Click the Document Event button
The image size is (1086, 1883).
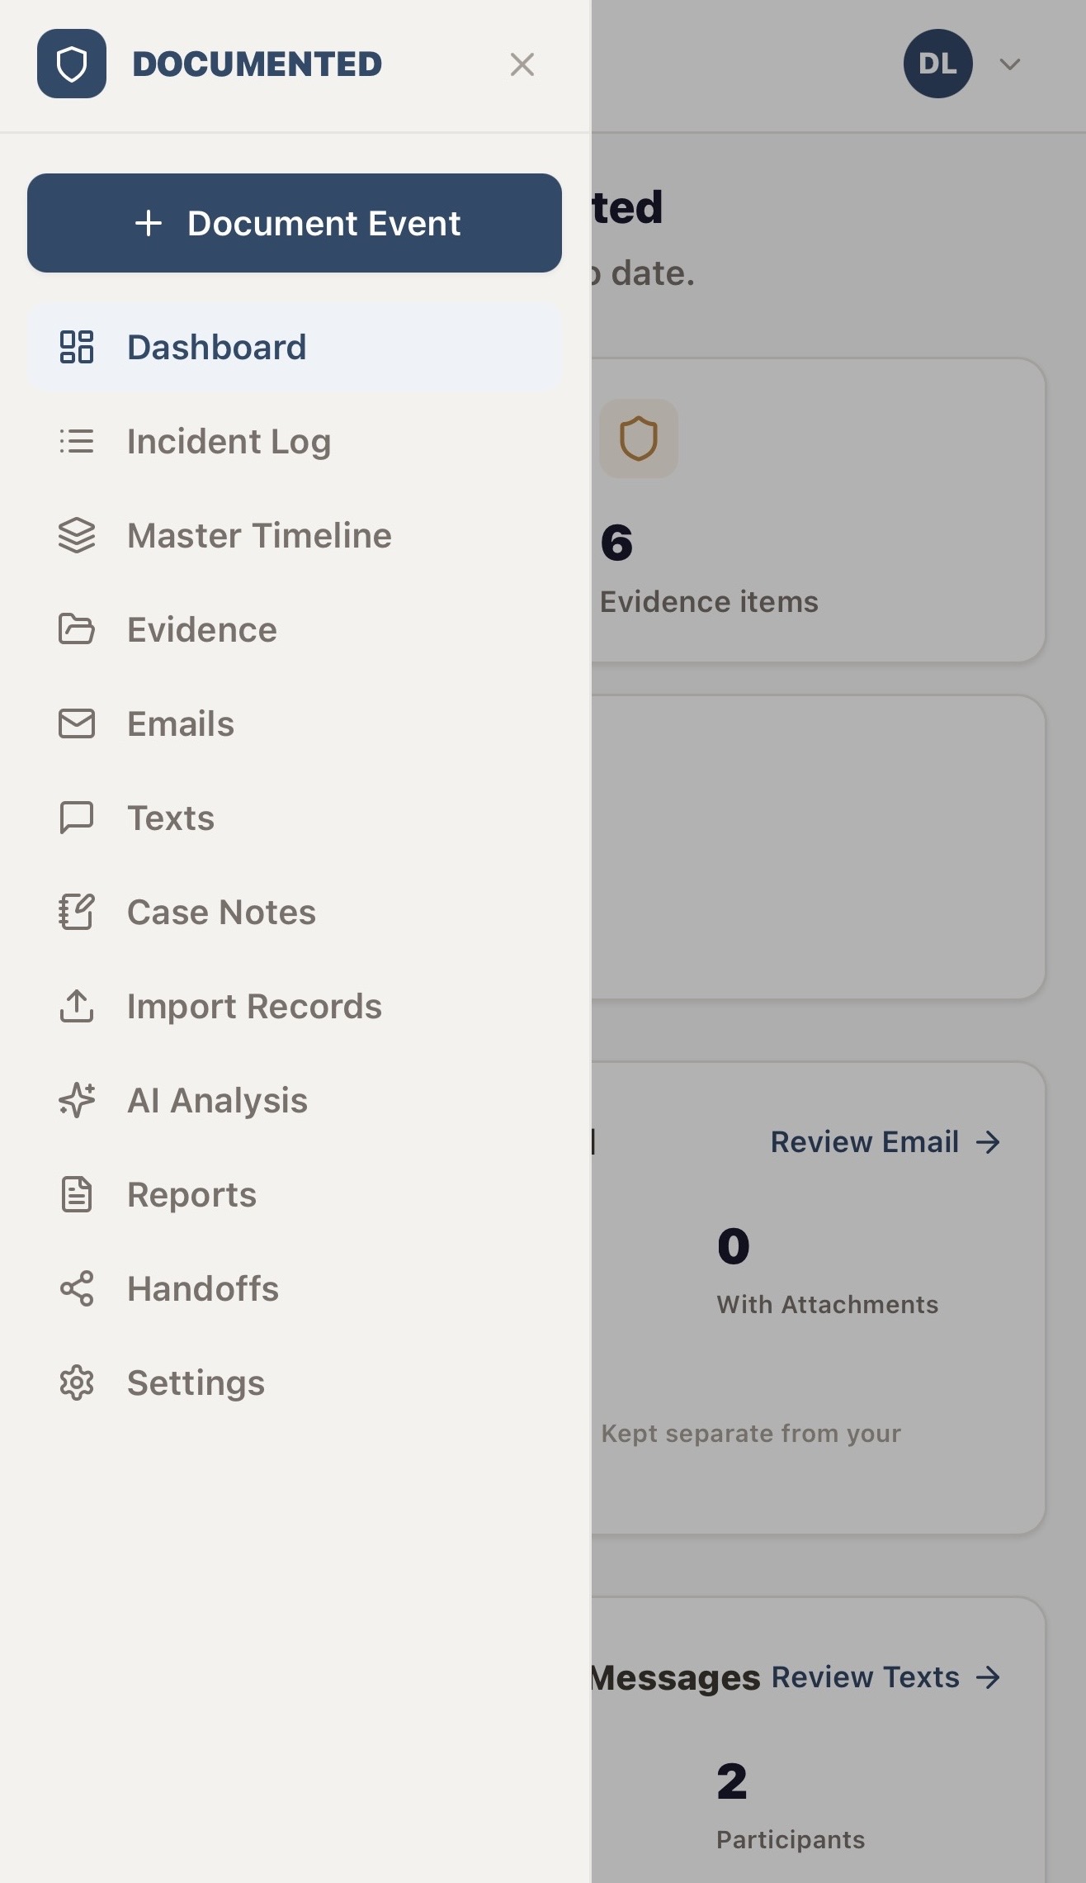pos(295,223)
